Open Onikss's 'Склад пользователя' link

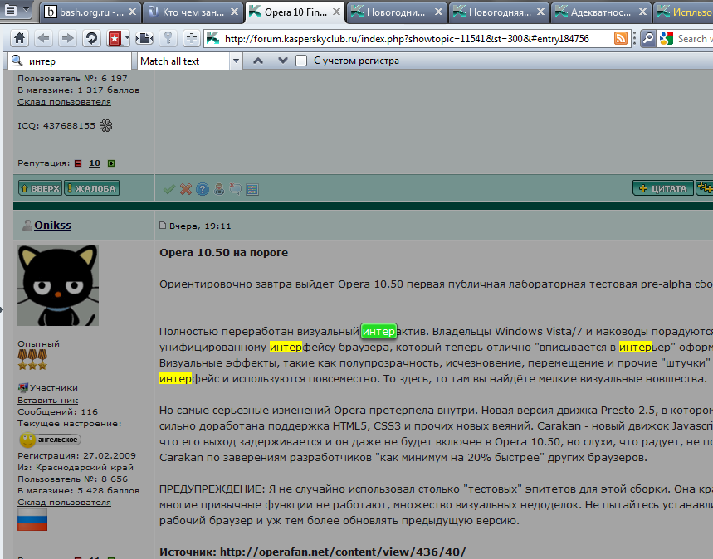pyautogui.click(x=64, y=503)
